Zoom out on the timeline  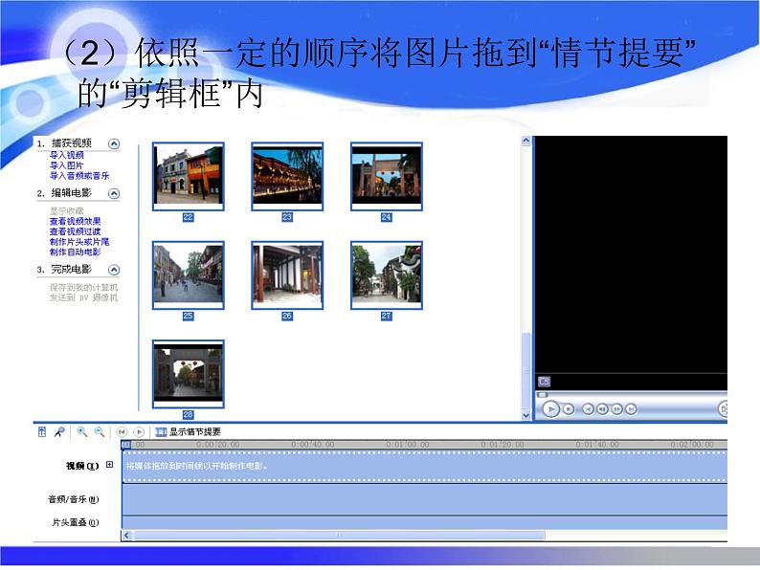(100, 431)
